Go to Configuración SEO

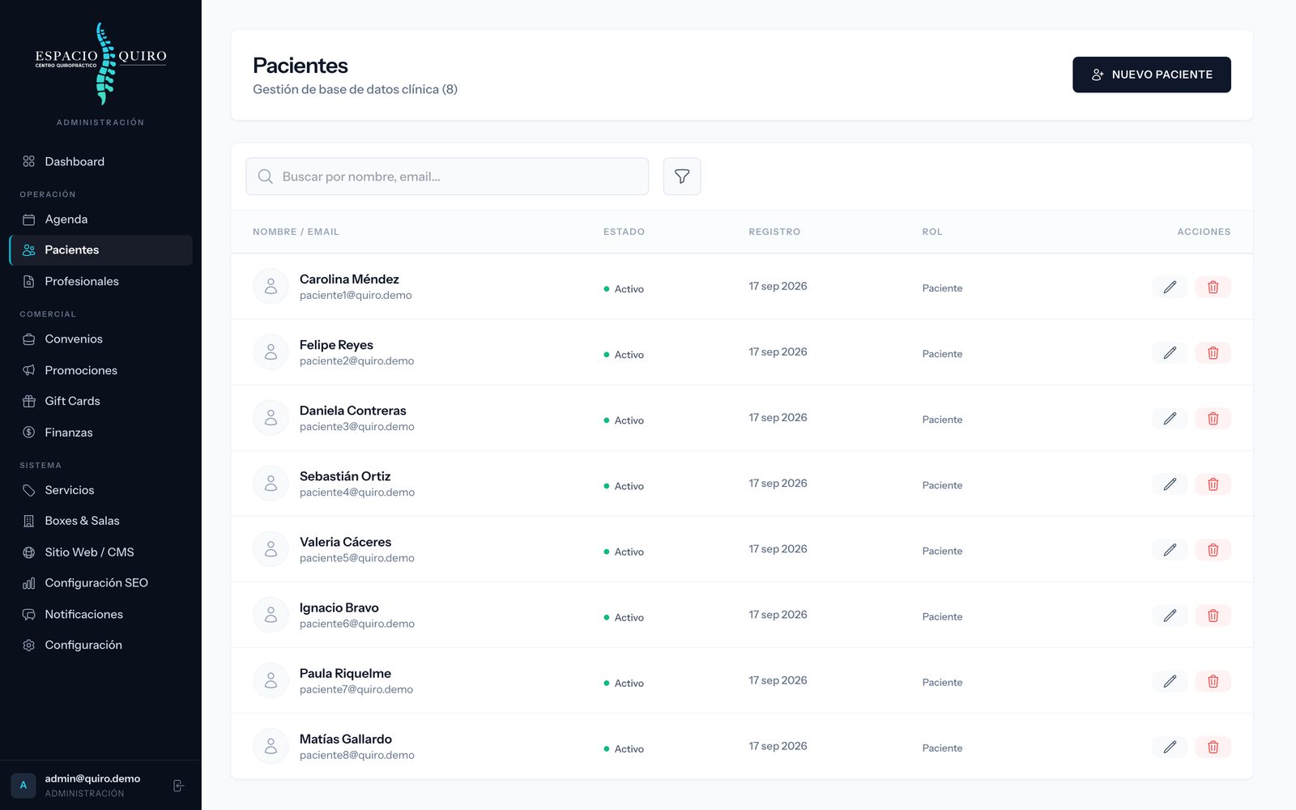click(100, 583)
